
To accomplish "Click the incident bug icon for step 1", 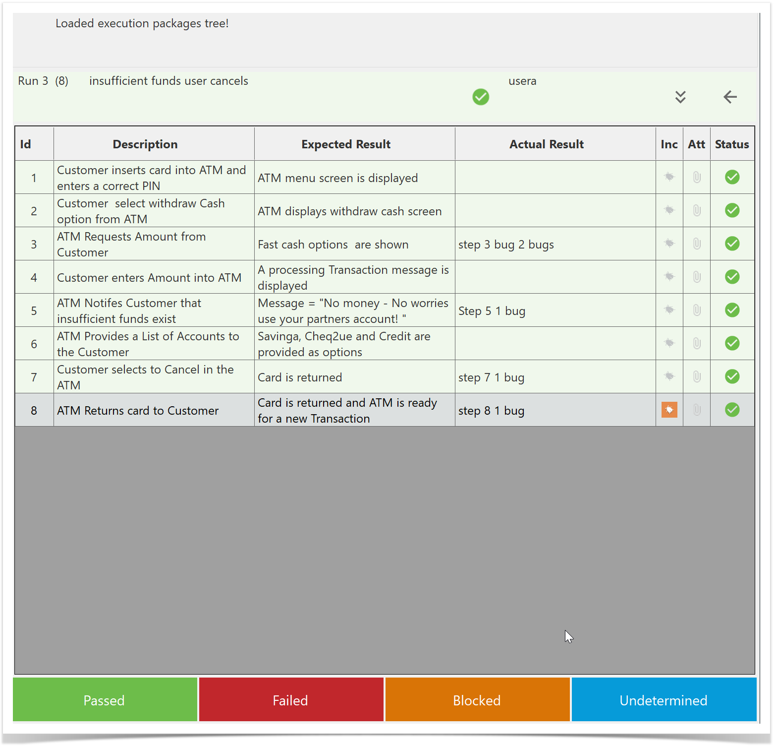I will click(669, 177).
